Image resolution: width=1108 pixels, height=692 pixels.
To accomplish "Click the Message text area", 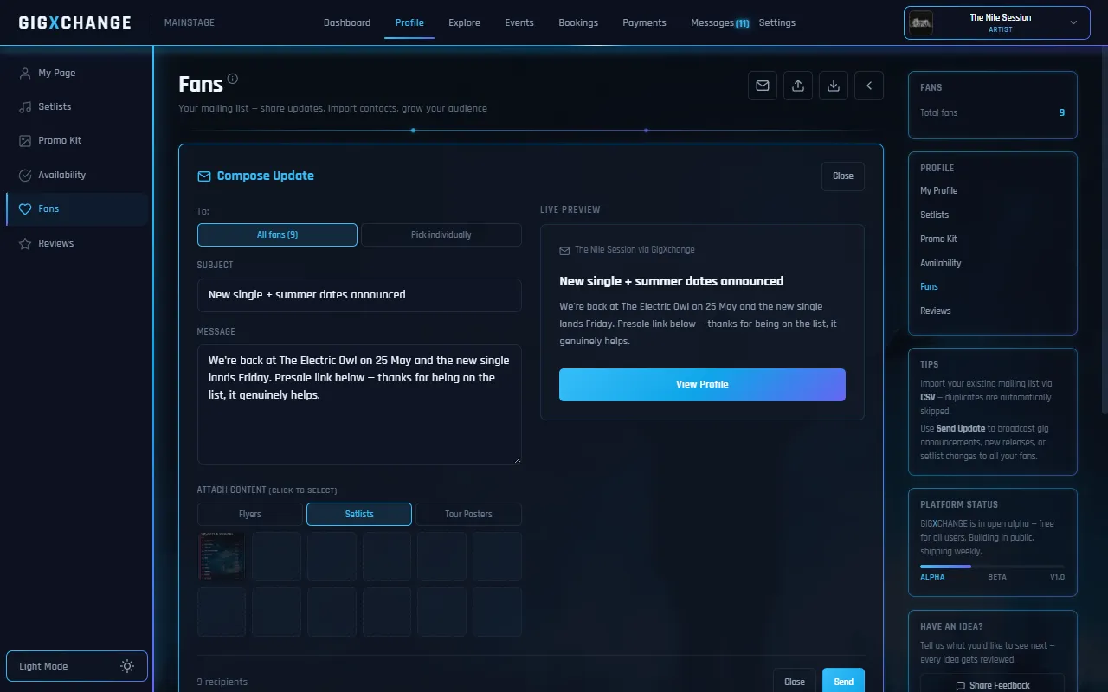I will [359, 405].
